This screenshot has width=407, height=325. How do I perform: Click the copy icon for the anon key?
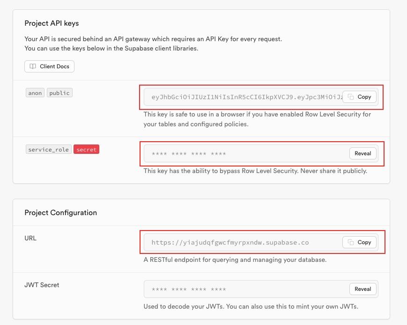pyautogui.click(x=351, y=97)
